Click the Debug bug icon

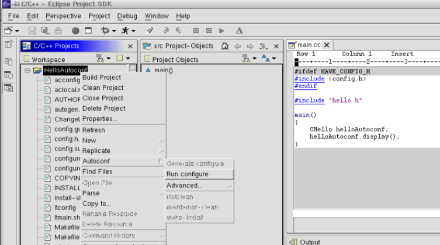click(x=105, y=30)
